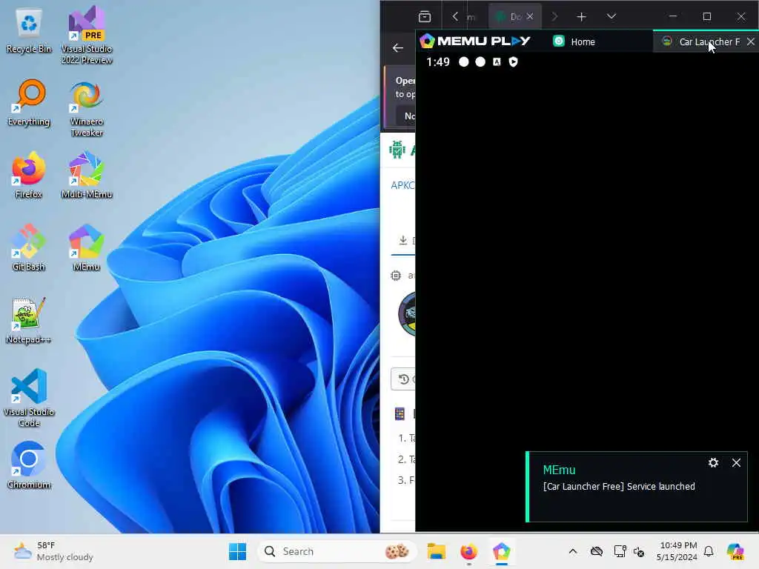Open the notifications bell icon

coord(709,551)
